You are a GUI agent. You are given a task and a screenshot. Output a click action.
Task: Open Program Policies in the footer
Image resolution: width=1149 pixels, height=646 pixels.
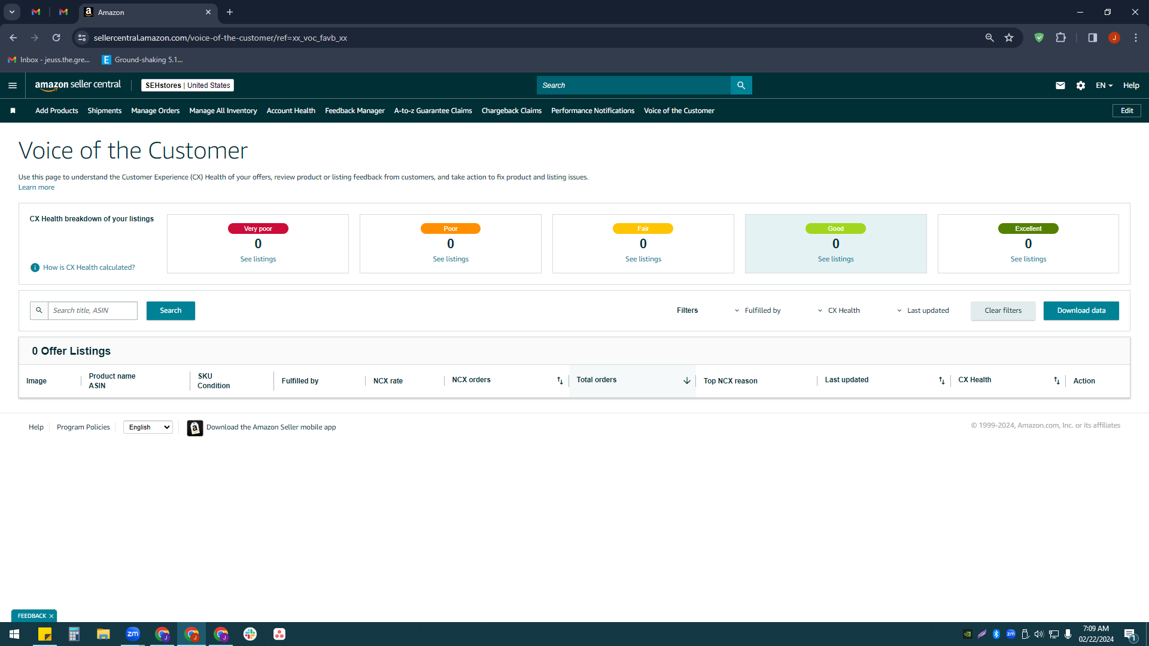[83, 427]
